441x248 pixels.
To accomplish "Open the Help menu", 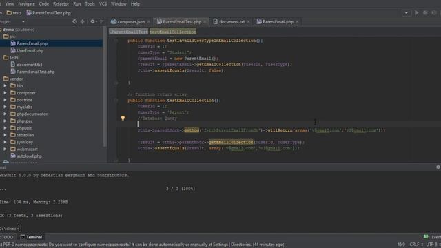I will coord(135,4).
